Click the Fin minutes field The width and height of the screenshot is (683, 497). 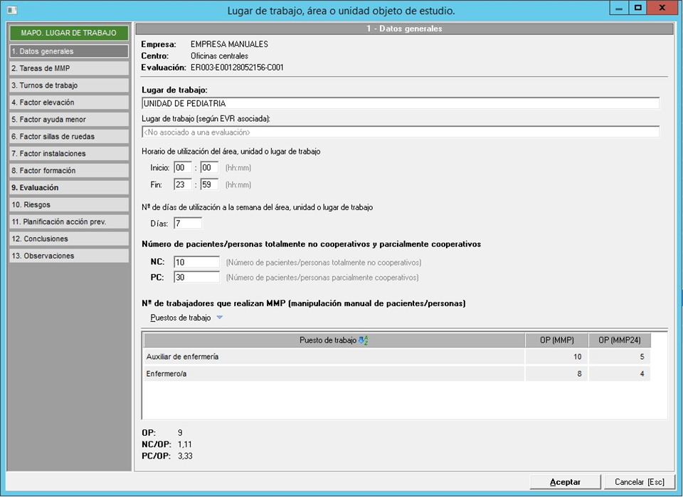tap(209, 184)
